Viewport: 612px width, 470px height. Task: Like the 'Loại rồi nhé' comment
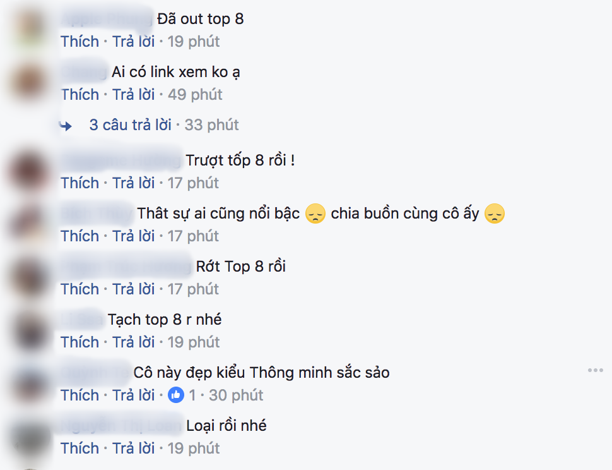(x=80, y=449)
